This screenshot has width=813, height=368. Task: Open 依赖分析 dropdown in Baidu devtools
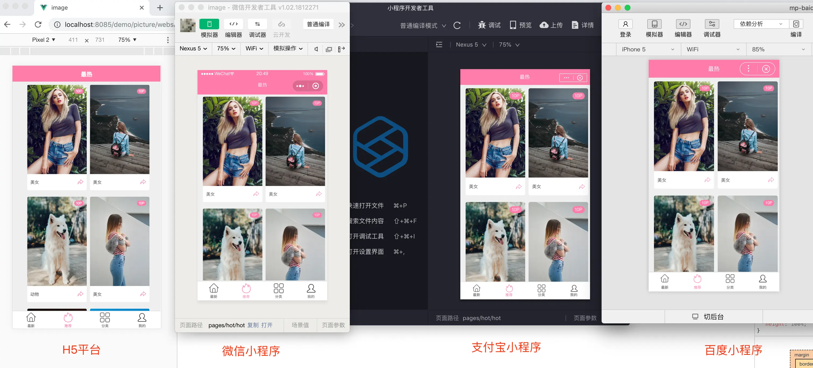(x=761, y=24)
